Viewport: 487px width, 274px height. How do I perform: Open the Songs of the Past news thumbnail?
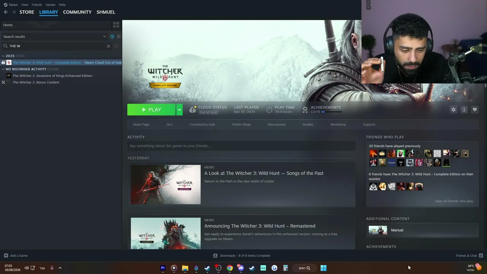point(166,185)
